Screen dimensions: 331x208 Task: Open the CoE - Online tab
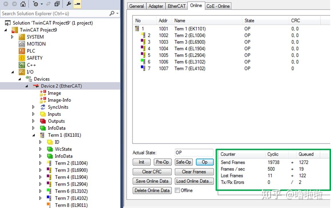218,6
